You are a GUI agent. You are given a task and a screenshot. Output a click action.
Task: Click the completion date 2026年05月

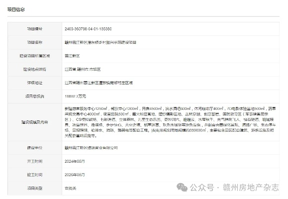tap(75, 175)
